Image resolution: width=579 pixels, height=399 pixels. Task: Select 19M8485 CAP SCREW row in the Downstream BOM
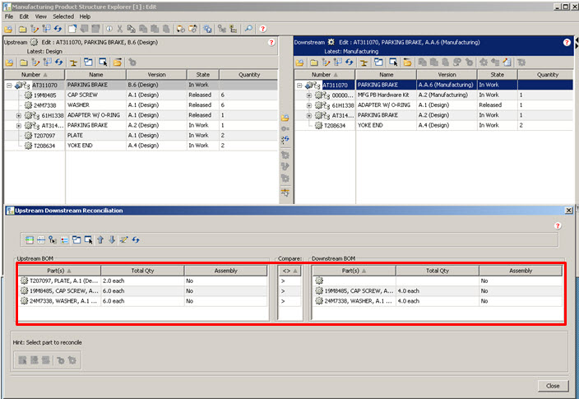(438, 290)
